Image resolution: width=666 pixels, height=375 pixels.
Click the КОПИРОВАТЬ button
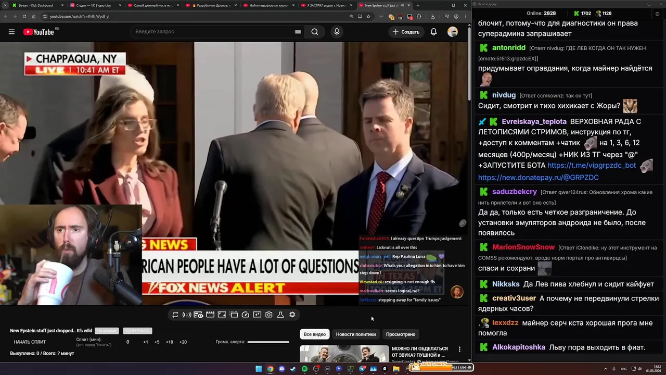137,331
